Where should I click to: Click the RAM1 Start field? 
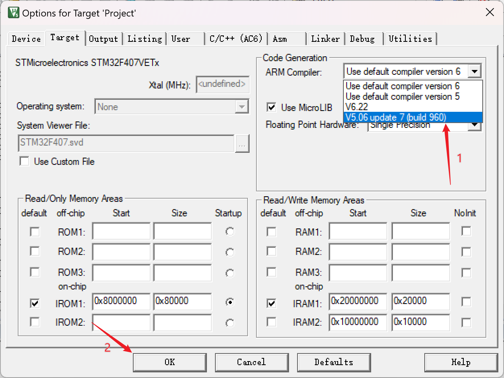(x=358, y=231)
